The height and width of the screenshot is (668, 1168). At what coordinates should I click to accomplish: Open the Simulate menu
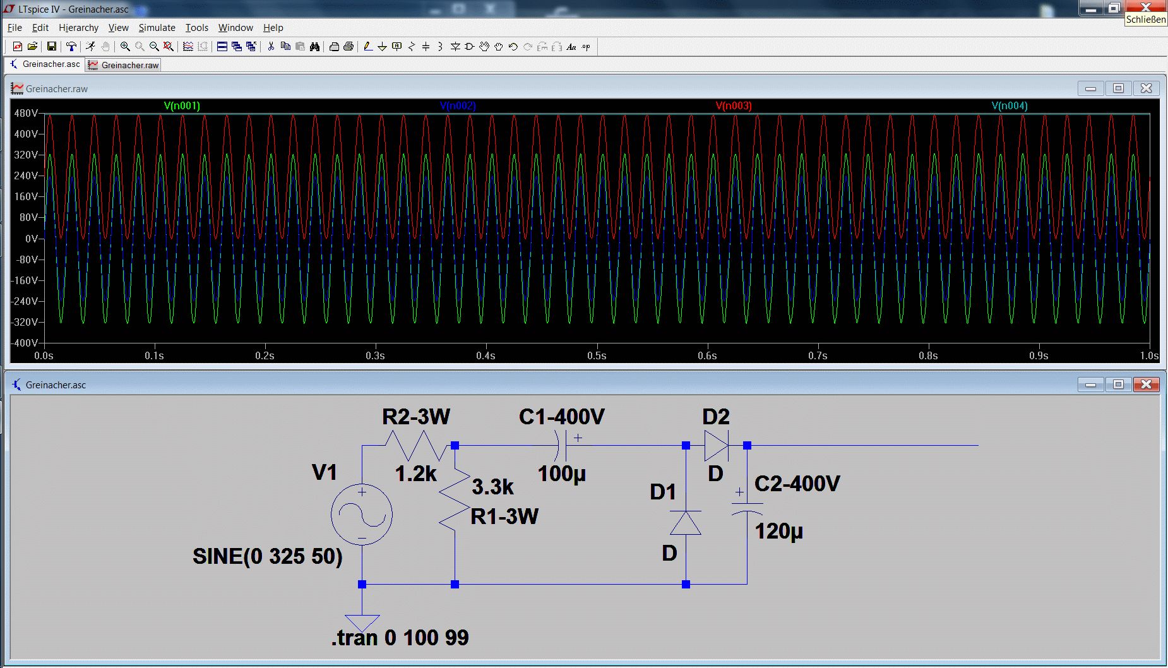click(x=157, y=28)
